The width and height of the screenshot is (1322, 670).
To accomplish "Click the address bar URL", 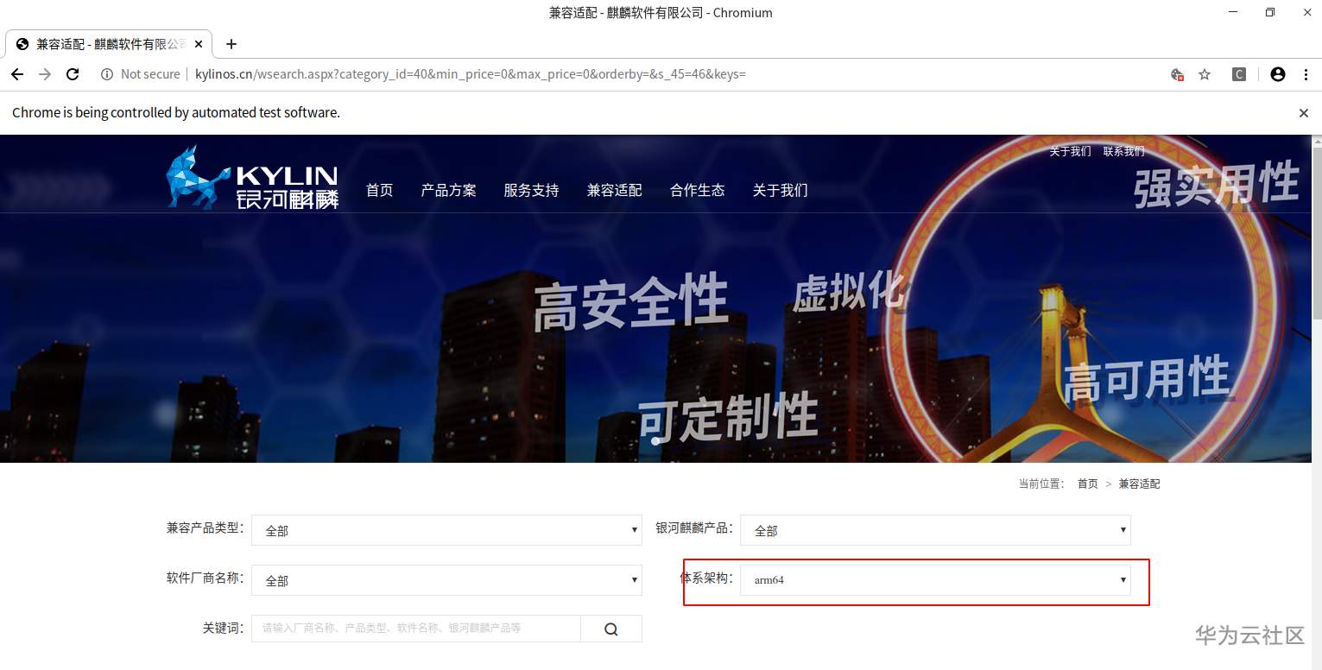I will (x=471, y=74).
